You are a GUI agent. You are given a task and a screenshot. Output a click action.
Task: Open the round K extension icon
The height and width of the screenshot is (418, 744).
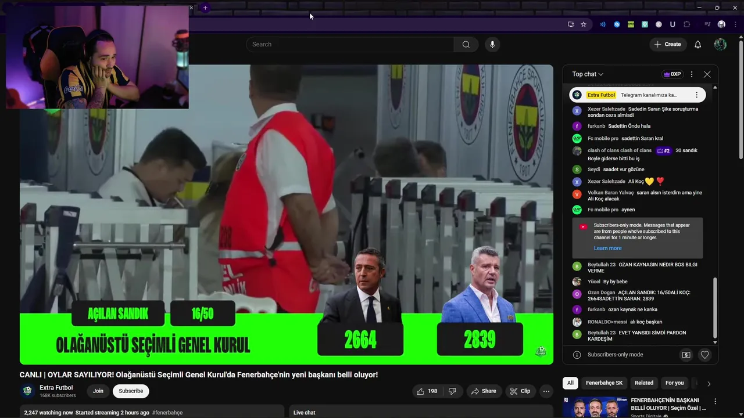(x=659, y=24)
